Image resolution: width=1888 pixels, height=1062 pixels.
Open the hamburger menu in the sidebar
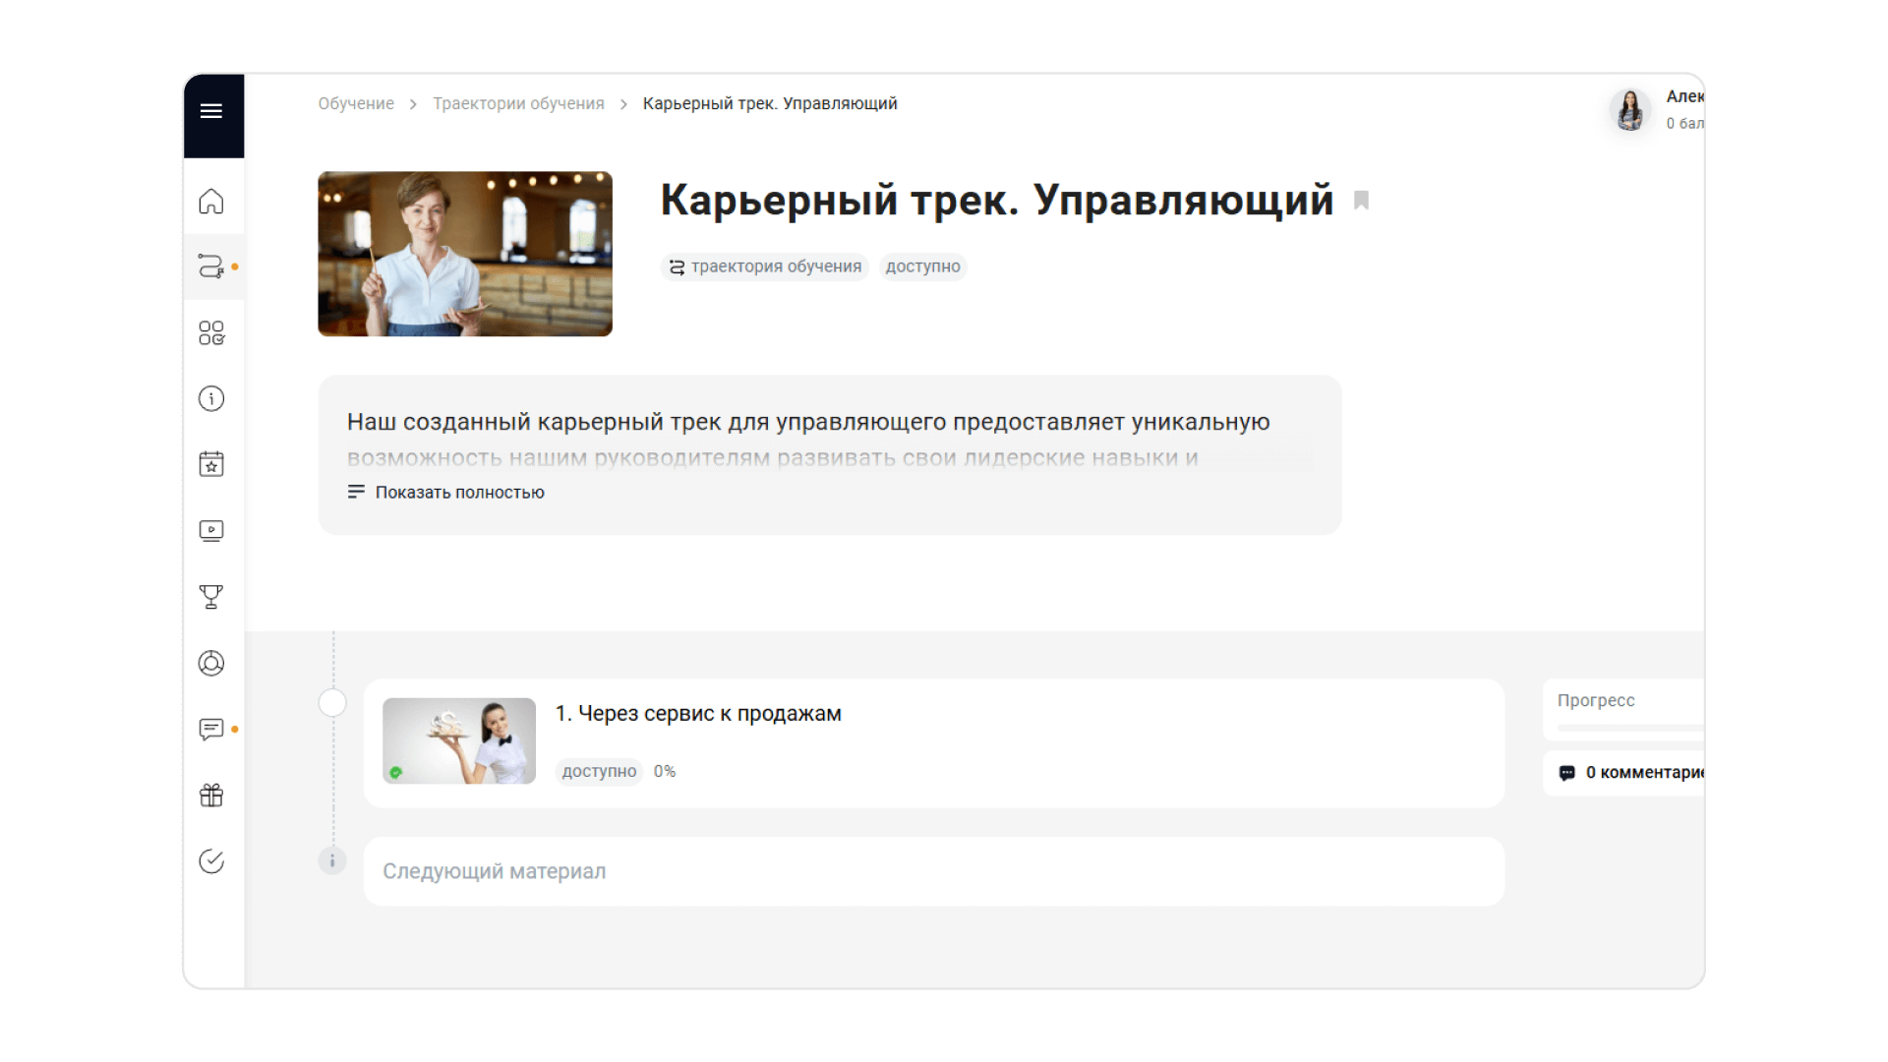[x=210, y=111]
